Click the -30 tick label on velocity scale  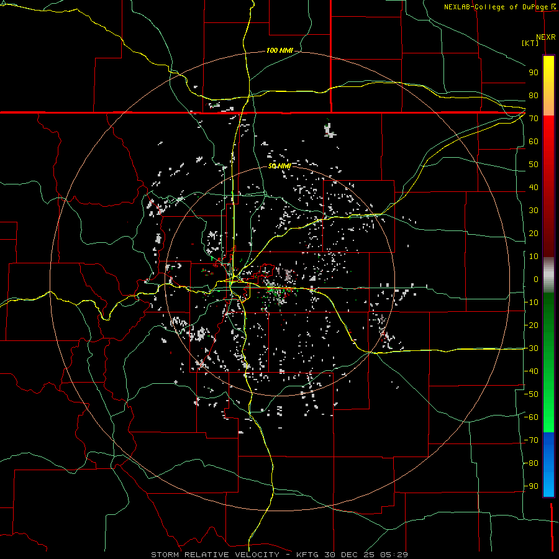[x=531, y=348]
